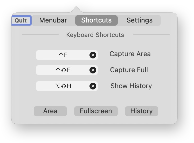Click divider line left of Keyboard Shortcuts
Screen dimensions: 194x143
pos(40,35)
